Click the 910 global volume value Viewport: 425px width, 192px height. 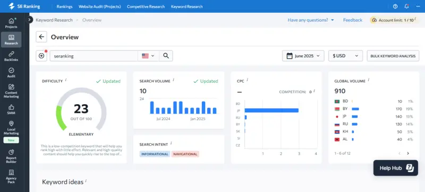pos(340,91)
